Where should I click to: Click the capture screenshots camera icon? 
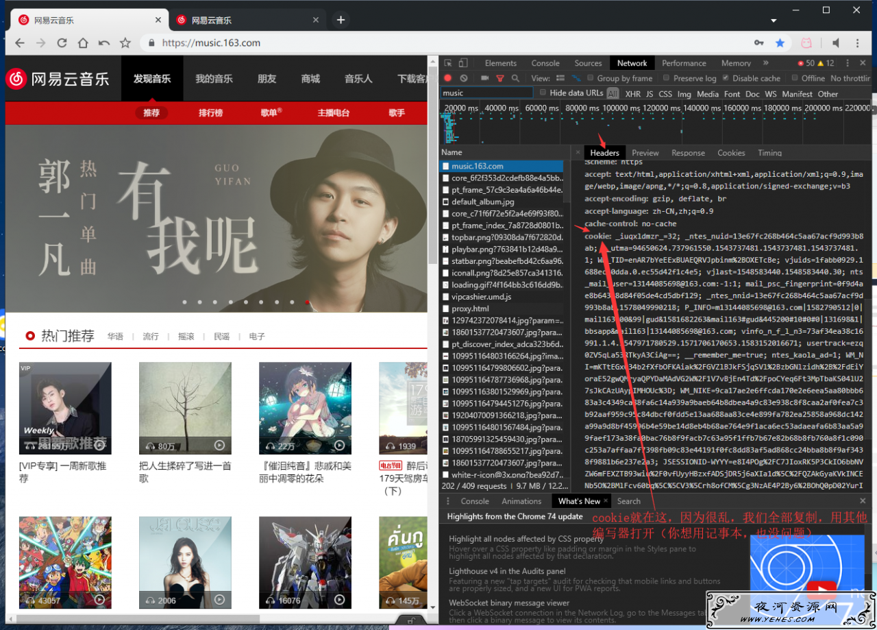pos(485,78)
